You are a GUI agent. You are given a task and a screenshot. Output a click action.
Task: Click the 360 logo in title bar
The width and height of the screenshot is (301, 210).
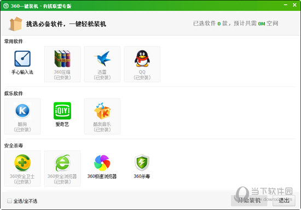(6, 6)
